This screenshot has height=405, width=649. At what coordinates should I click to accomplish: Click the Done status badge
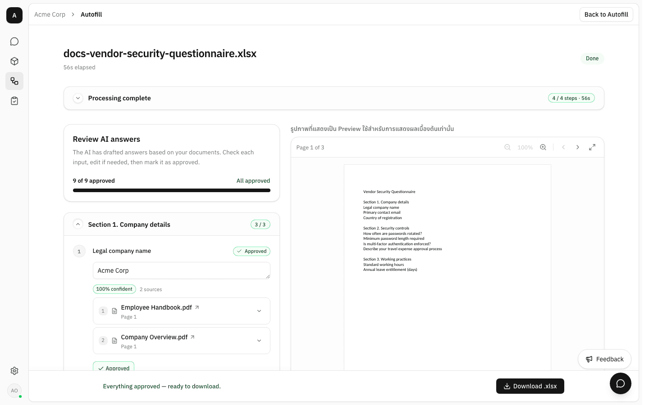592,58
